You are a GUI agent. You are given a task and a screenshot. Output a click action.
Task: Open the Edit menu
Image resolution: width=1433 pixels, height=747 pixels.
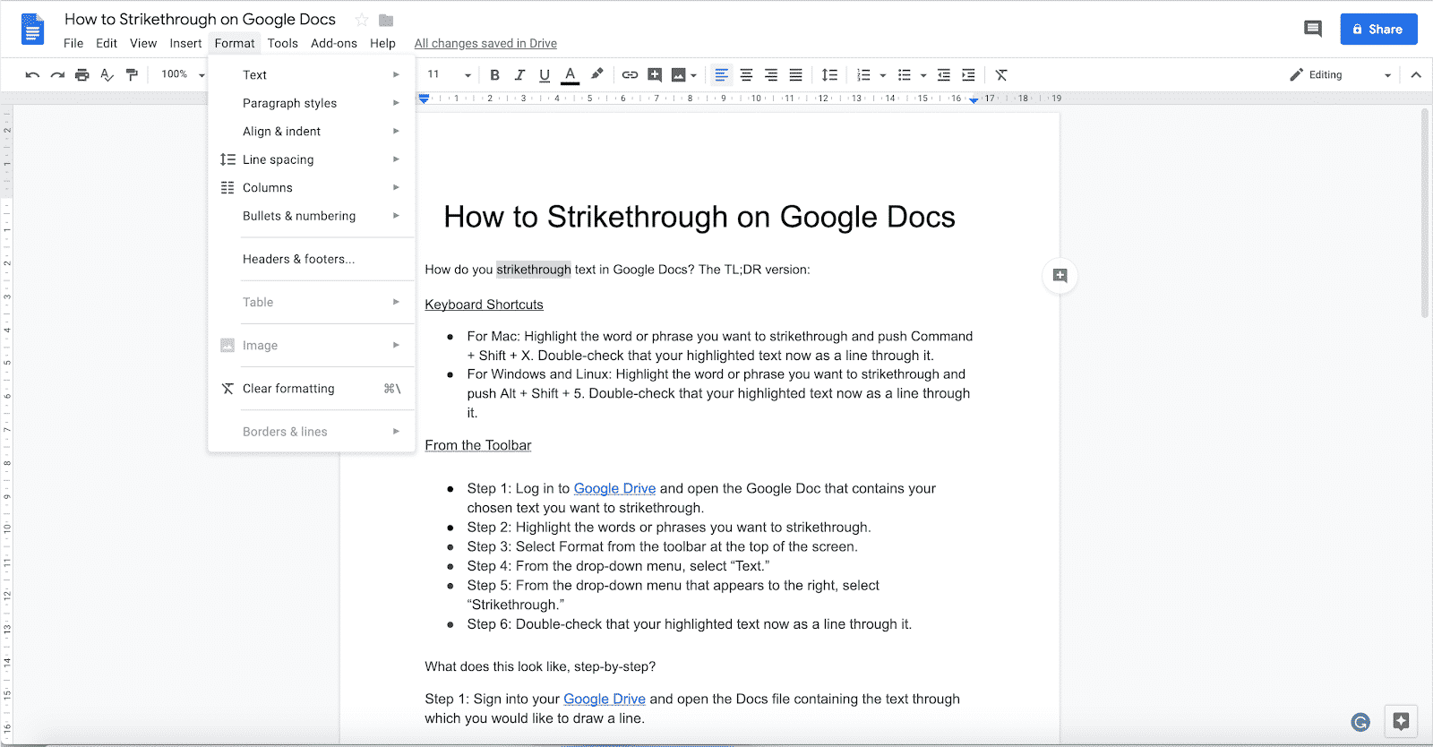point(107,43)
